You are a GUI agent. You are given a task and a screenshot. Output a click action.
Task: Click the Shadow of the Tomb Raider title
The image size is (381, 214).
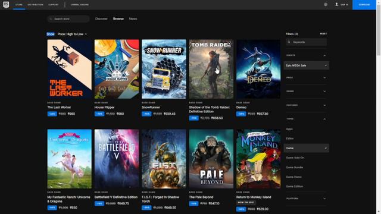[x=209, y=109]
